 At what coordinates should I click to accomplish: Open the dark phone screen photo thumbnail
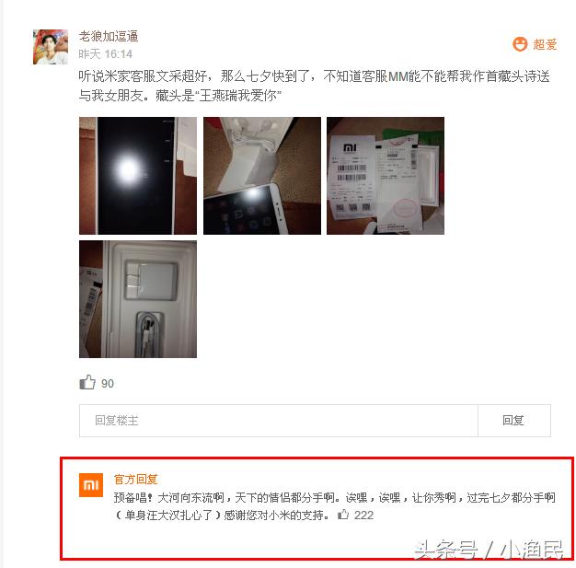pyautogui.click(x=138, y=176)
